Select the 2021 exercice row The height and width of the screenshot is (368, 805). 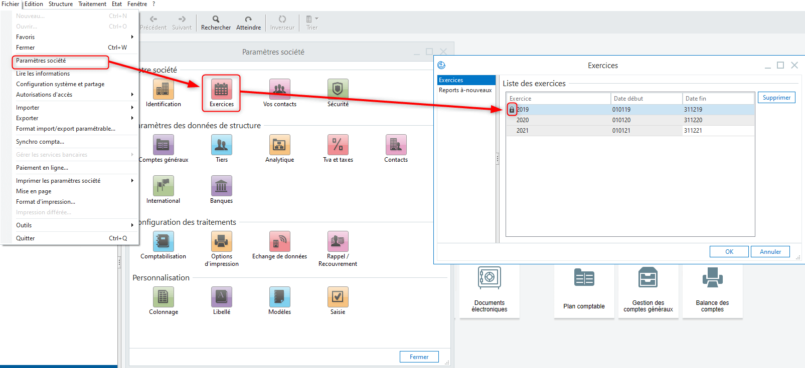click(629, 131)
